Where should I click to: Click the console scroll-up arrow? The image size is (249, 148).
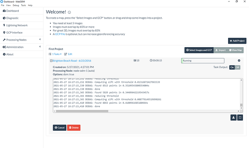(x=241, y=80)
